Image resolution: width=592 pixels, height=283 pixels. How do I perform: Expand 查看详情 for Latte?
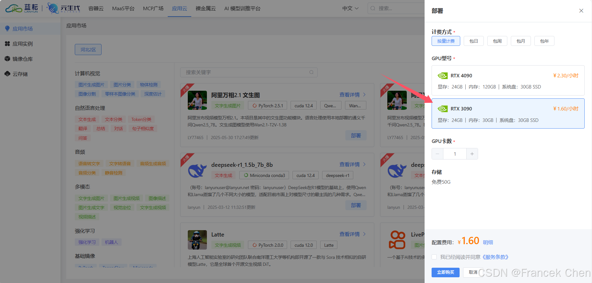coord(353,234)
